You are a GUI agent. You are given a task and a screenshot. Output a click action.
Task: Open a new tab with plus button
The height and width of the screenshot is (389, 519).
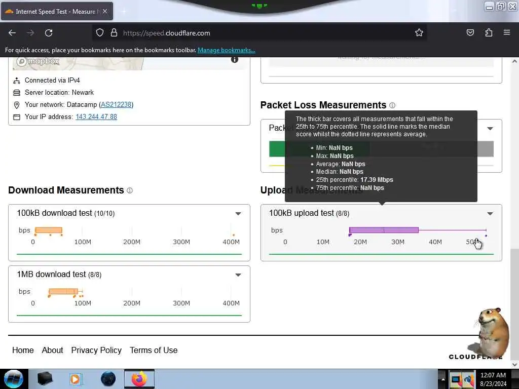point(124,11)
